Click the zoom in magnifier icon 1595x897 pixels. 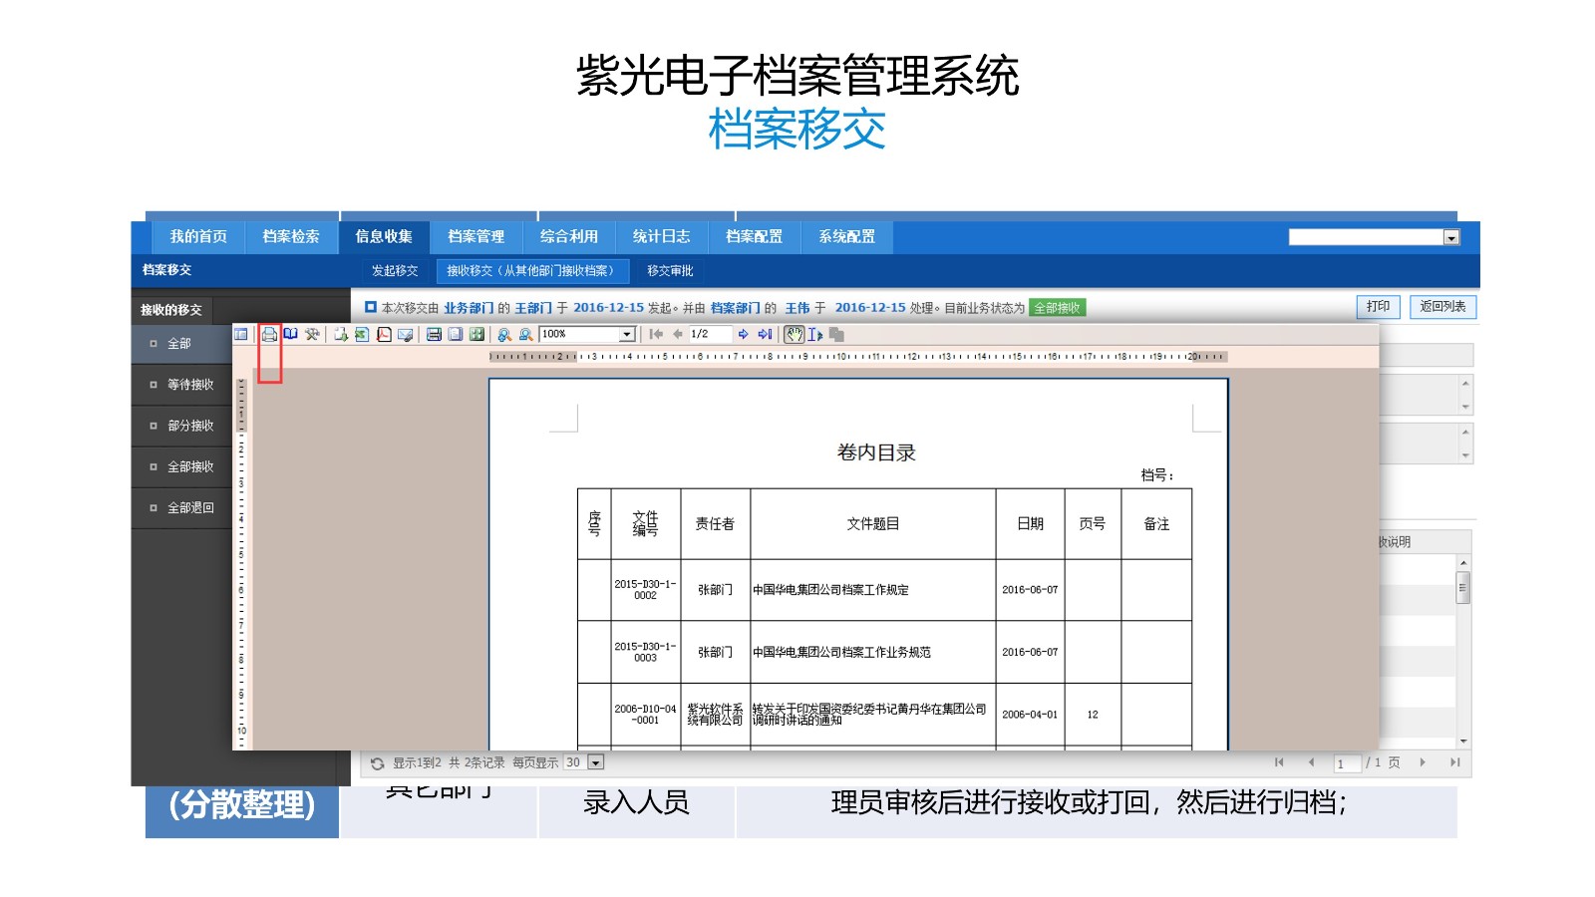pyautogui.click(x=504, y=335)
